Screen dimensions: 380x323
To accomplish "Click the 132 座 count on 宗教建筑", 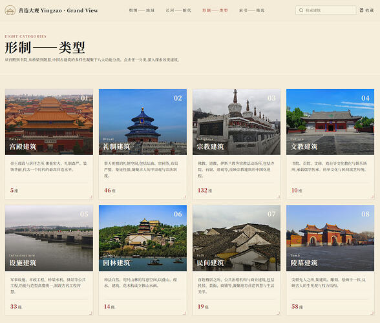I will coord(205,191).
